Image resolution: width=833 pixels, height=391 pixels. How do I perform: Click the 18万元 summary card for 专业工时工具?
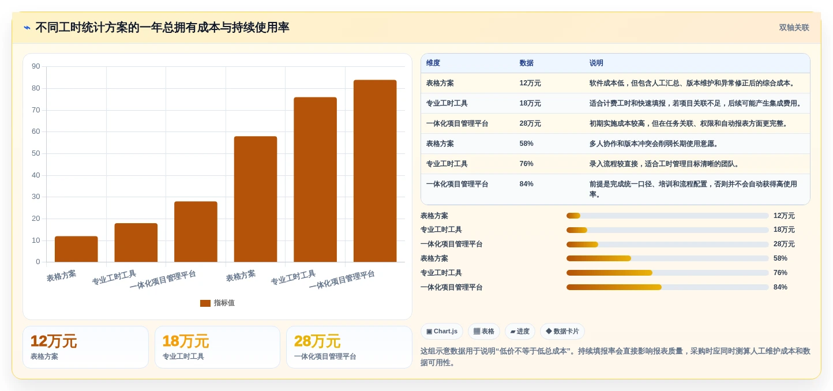217,347
